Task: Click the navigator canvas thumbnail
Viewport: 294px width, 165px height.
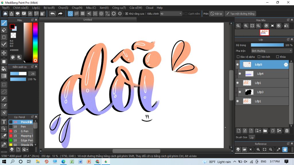Action: [x=264, y=33]
